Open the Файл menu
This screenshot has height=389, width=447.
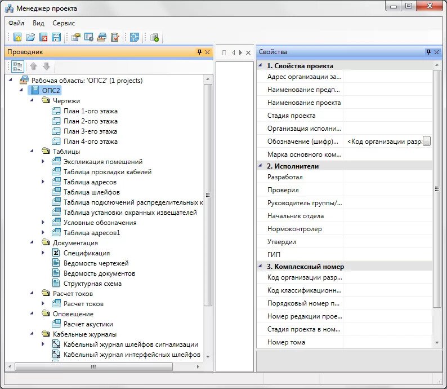pos(16,23)
